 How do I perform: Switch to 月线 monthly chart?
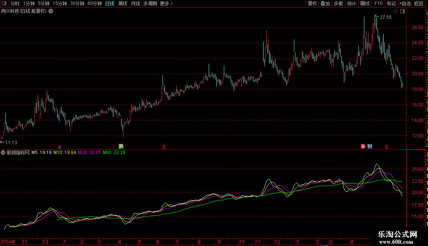click(135, 3)
